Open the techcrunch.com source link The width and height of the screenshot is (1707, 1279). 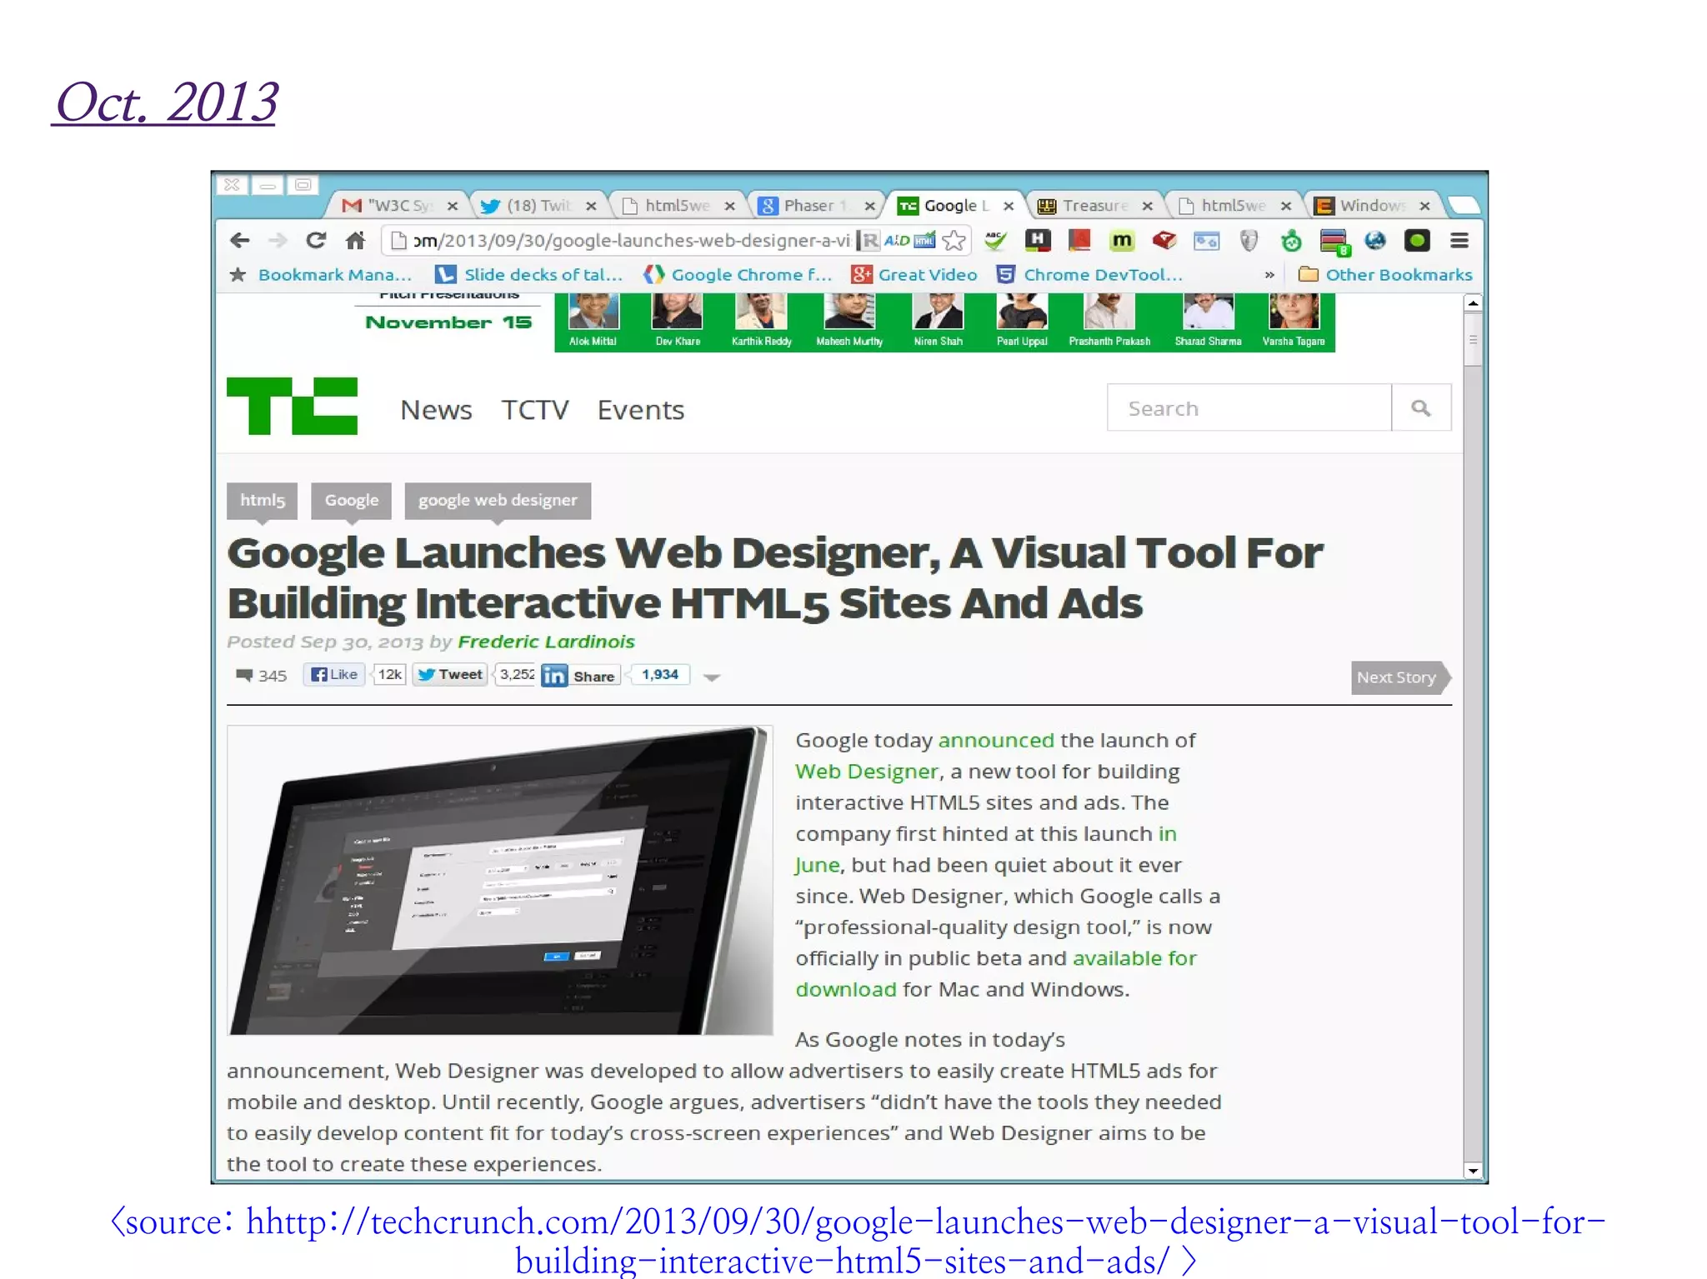[857, 1241]
